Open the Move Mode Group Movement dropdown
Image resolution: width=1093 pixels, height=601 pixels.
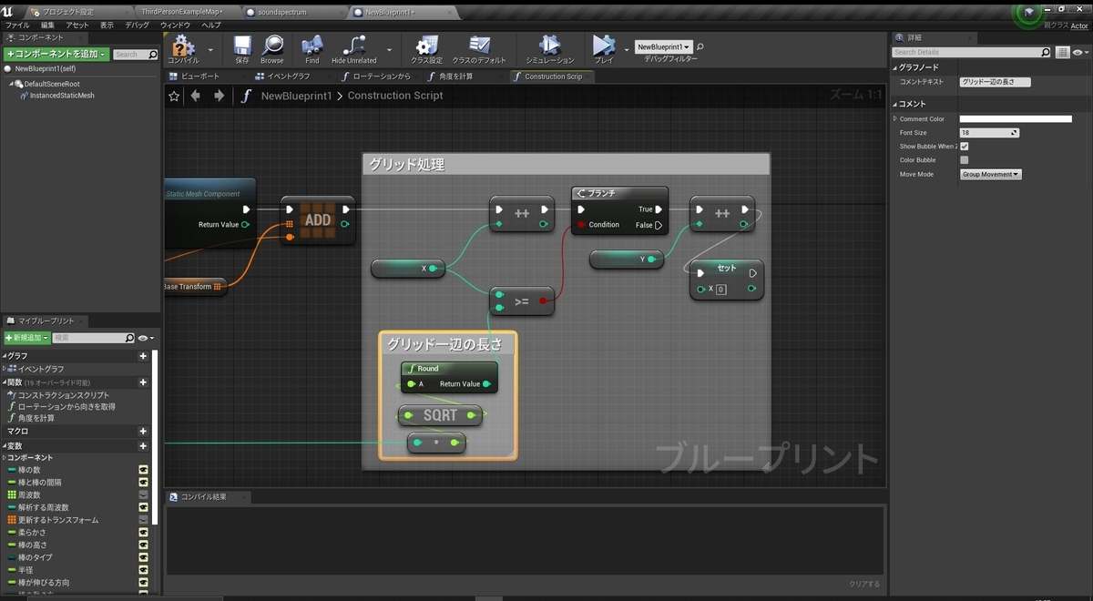tap(991, 174)
